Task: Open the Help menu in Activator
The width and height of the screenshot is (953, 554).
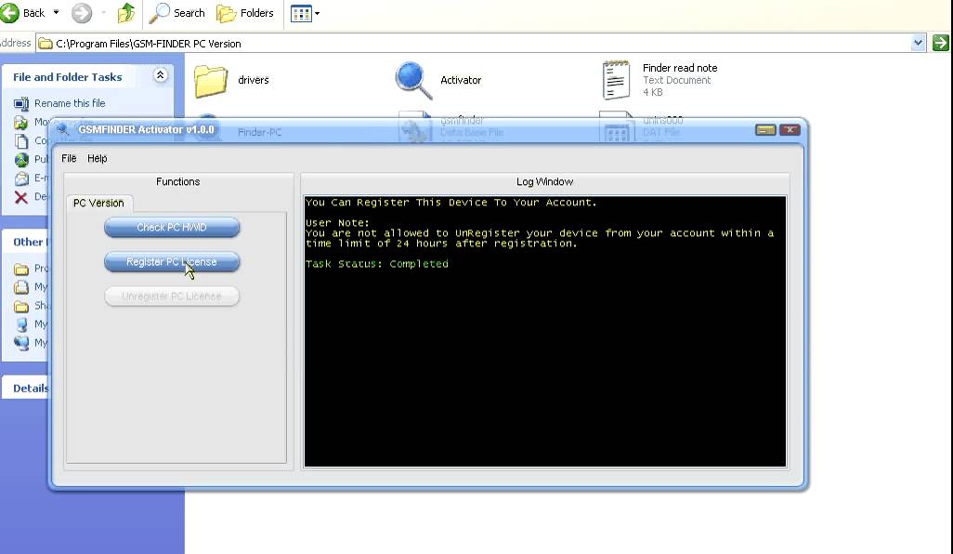Action: tap(98, 158)
